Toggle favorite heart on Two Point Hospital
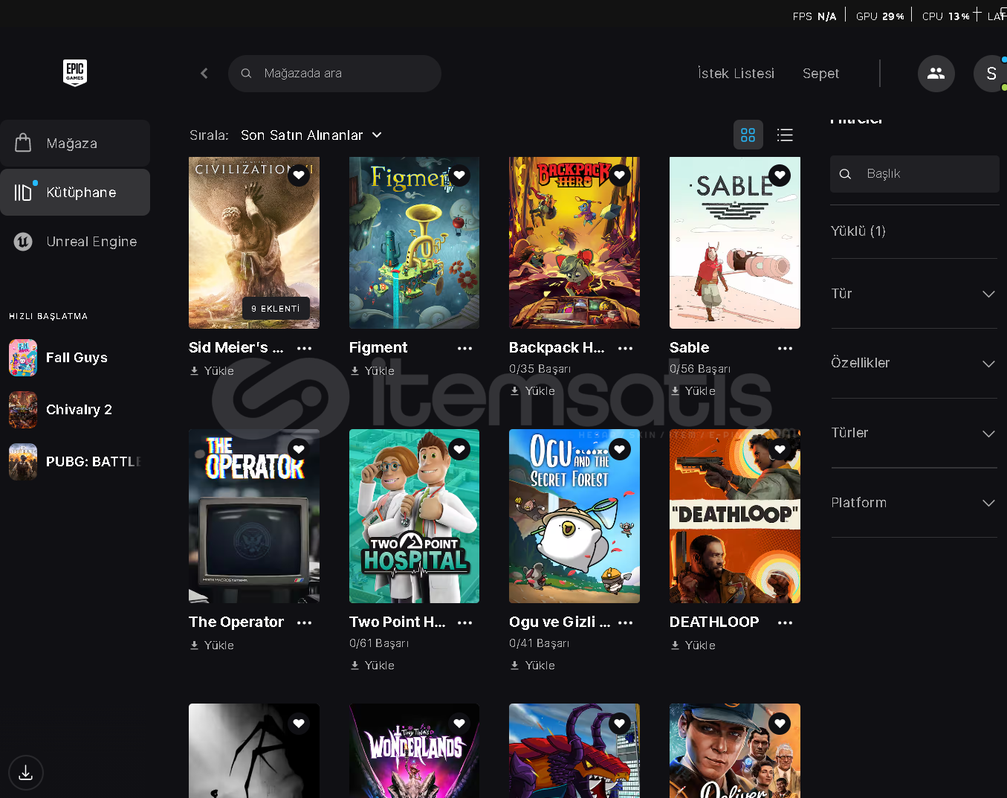 [x=459, y=449]
